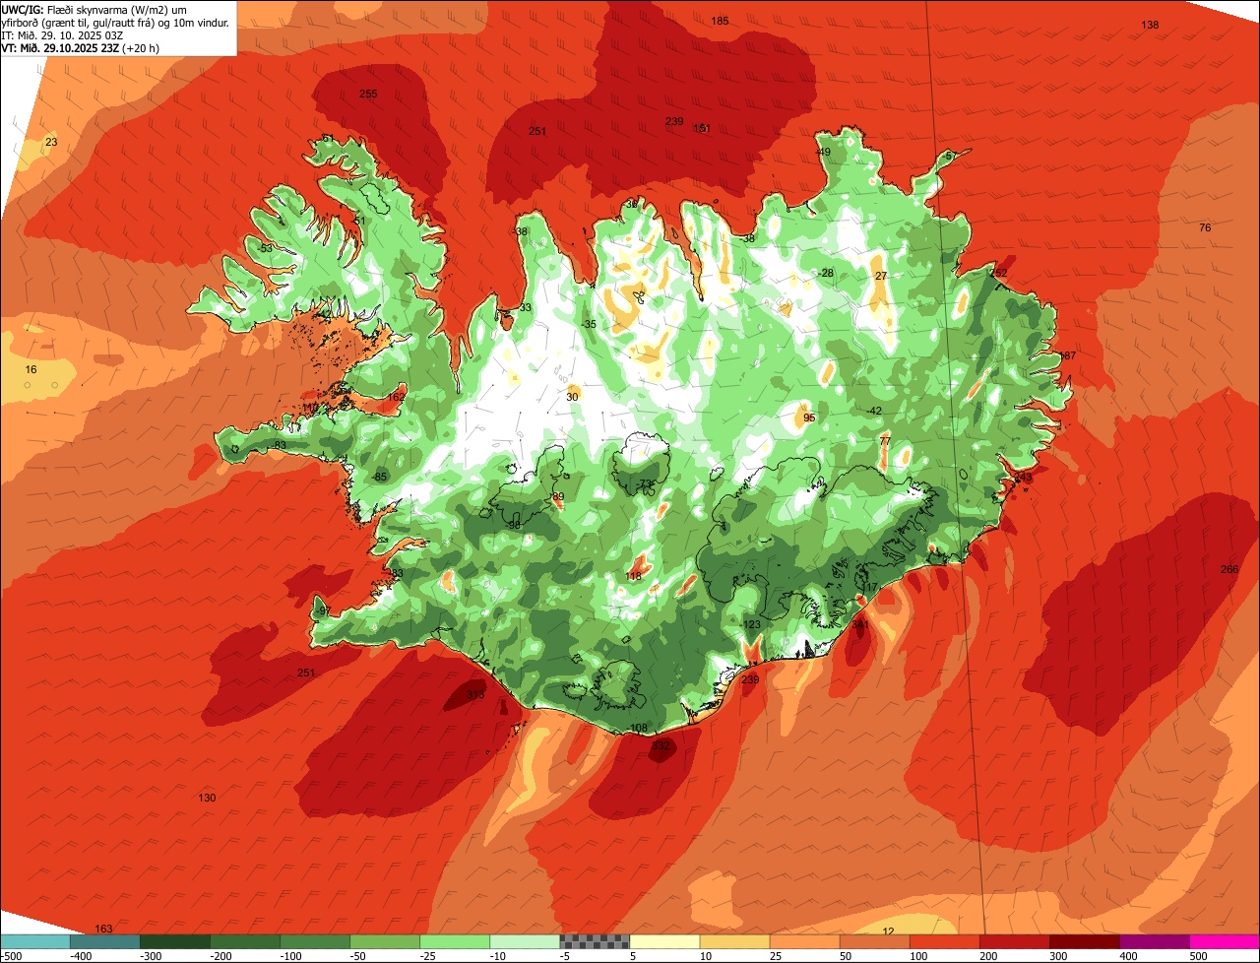The image size is (1260, 963).
Task: Click the title line 'UWC/IG: Flæði skynvarma (W/m2) um'
Action: [94, 9]
